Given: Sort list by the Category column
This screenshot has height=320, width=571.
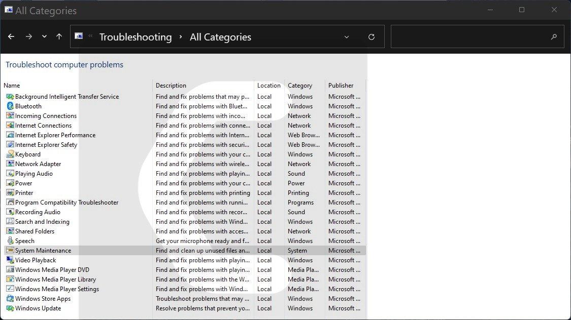Looking at the screenshot, I should coord(299,86).
